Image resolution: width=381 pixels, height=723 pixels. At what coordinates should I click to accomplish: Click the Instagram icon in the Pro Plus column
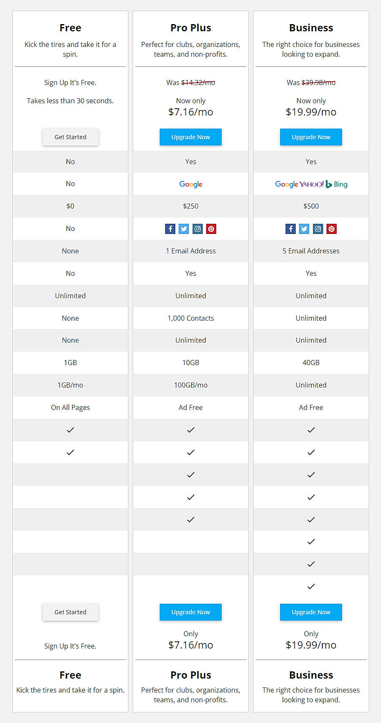tap(197, 228)
